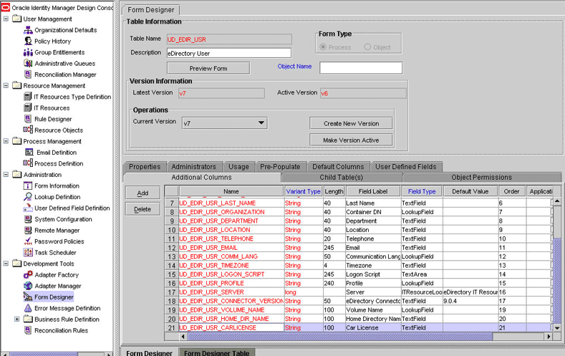Click System Configuration icon
Image resolution: width=565 pixels, height=356 pixels.
[28, 219]
